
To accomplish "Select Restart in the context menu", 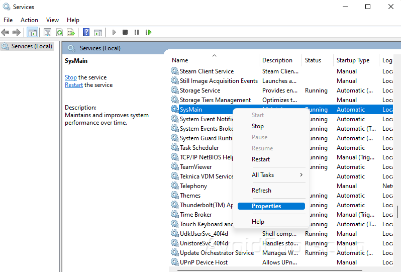I will [261, 159].
